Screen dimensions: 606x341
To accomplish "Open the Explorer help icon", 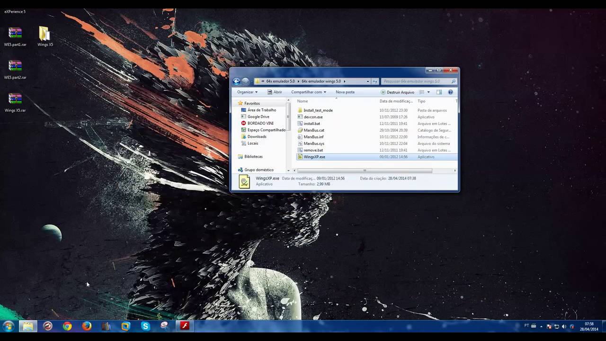I will (x=450, y=92).
